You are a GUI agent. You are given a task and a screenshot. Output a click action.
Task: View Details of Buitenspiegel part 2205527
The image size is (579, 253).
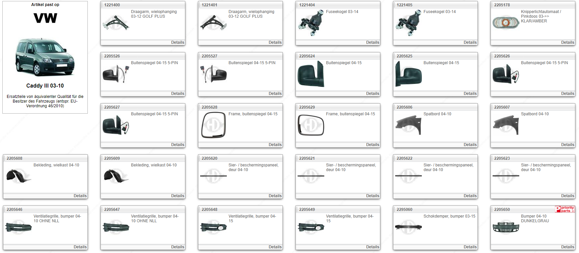(275, 94)
